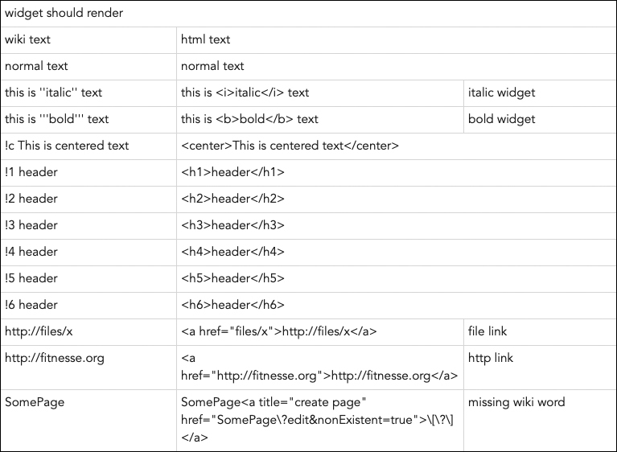Click the '<b>bold</b>' html text cell

tap(249, 119)
